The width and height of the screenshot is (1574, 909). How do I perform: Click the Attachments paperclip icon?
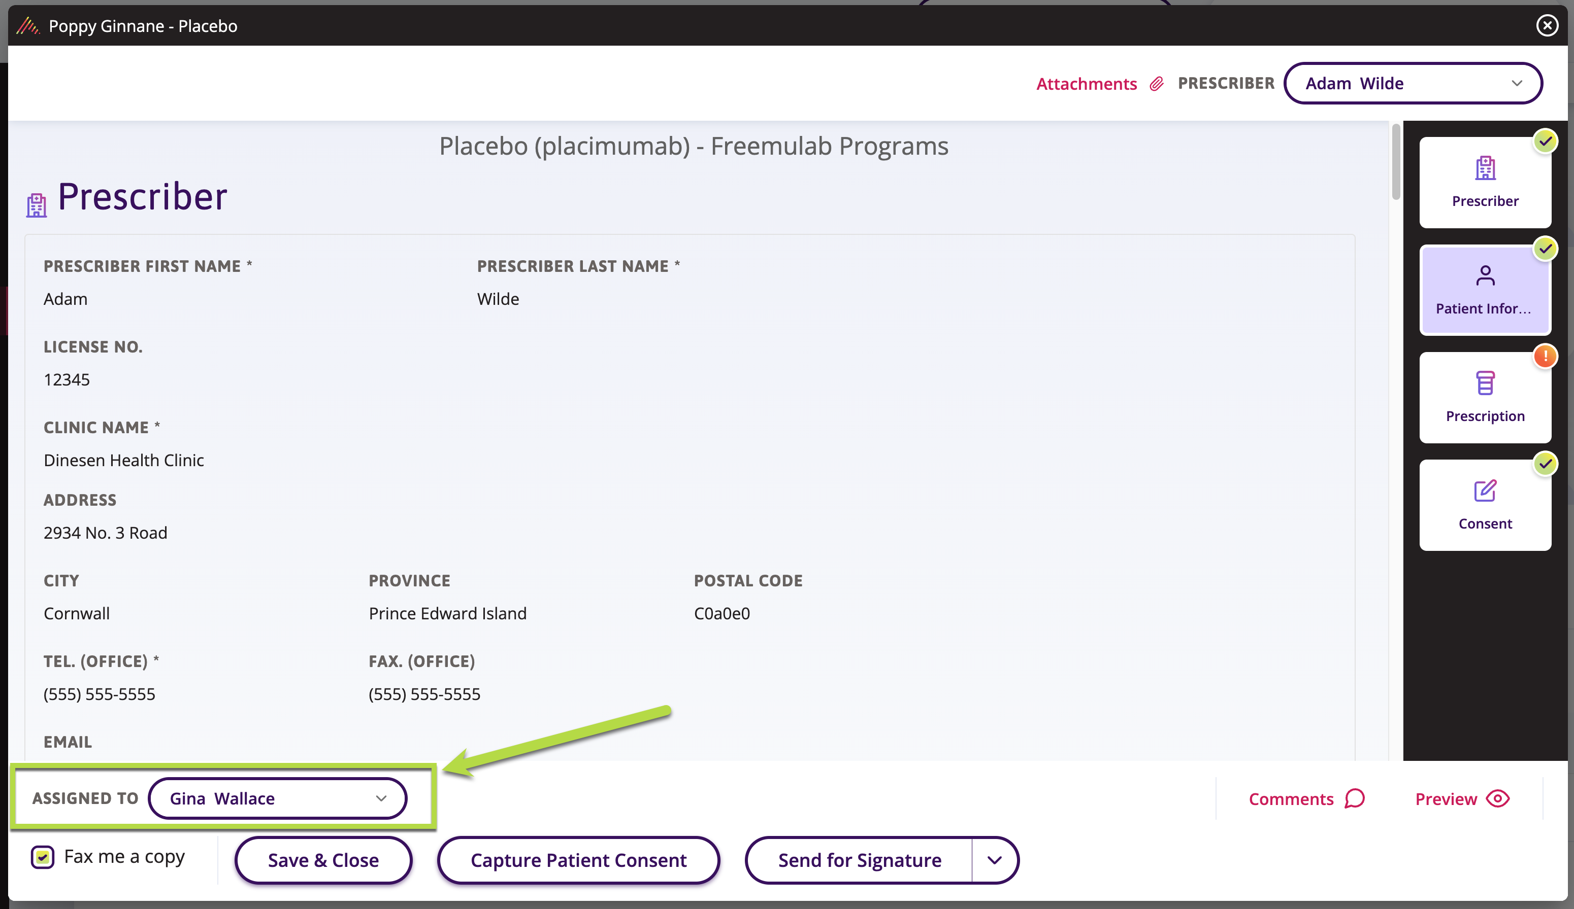point(1156,83)
